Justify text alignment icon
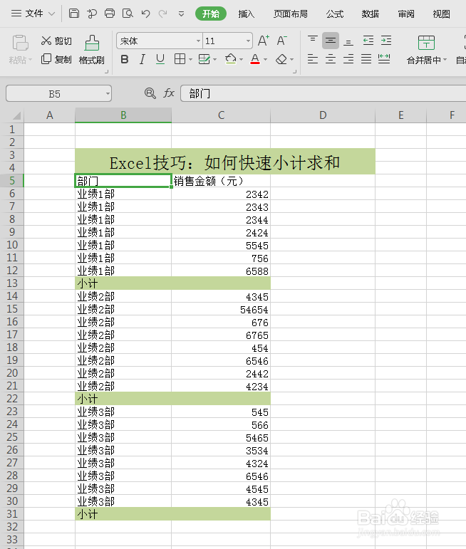466x549 pixels. [366, 59]
